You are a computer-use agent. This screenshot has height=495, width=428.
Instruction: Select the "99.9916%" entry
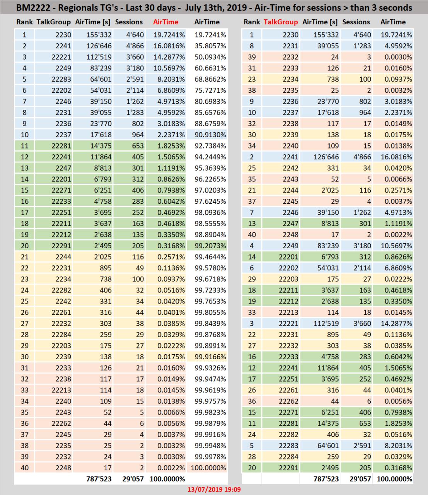pyautogui.click(x=207, y=435)
